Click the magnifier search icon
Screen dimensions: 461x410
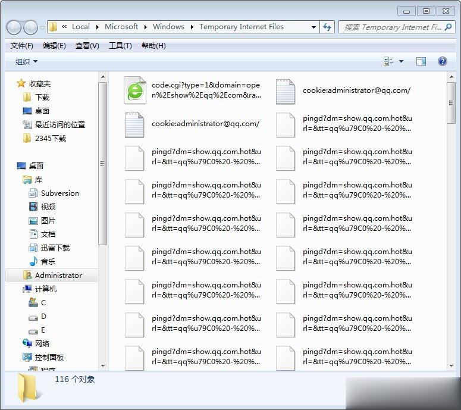[449, 27]
